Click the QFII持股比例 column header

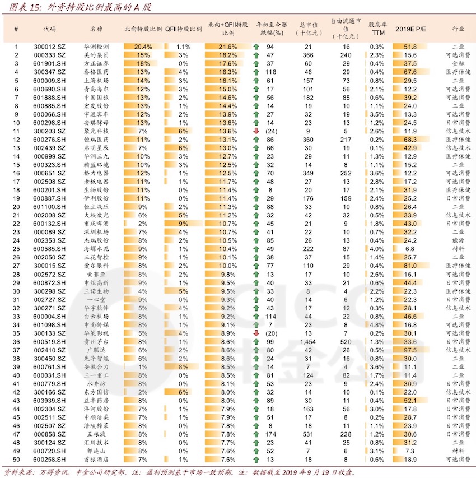coord(184,29)
